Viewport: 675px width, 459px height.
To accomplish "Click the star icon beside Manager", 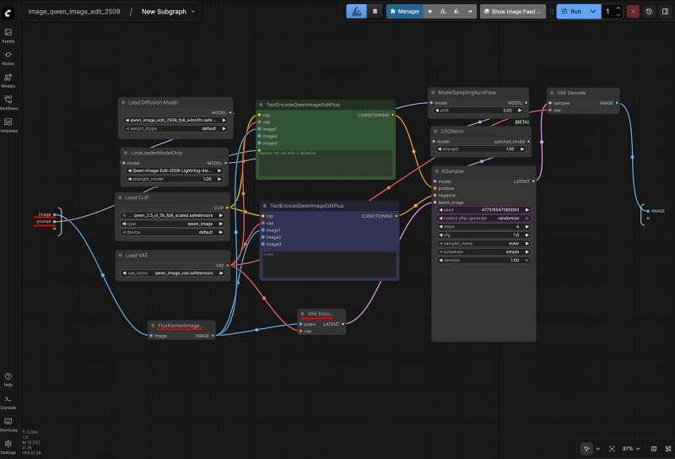I will tap(429, 12).
